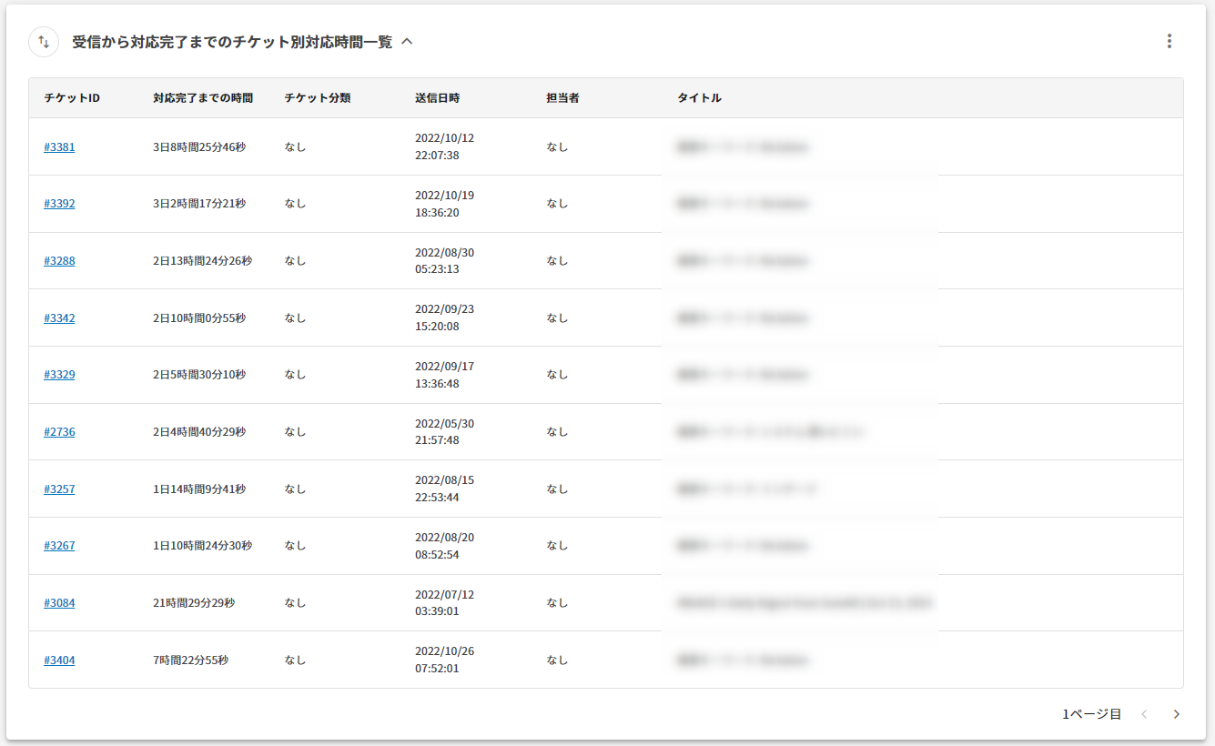The image size is (1215, 746).
Task: Open ticket #3257 link
Action: [x=59, y=489]
